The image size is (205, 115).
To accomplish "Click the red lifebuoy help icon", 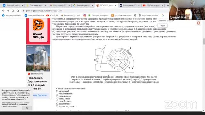I will (199, 23).
